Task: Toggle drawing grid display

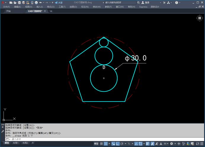Action: click(101, 144)
